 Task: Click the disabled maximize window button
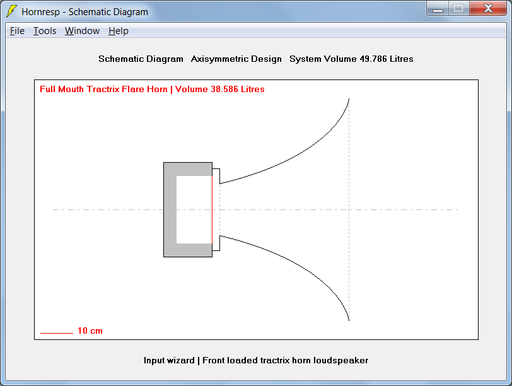click(458, 8)
